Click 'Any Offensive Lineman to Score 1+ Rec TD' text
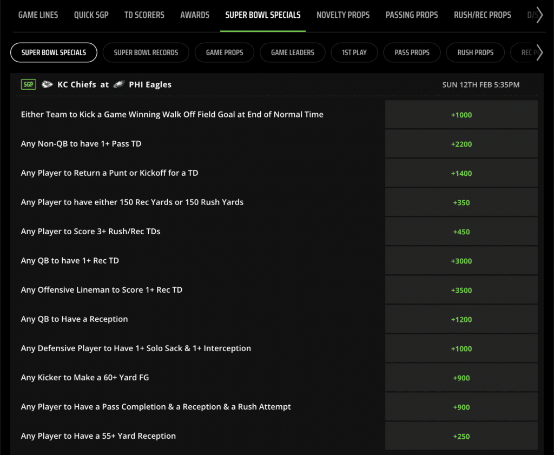554x455 pixels. pos(101,289)
